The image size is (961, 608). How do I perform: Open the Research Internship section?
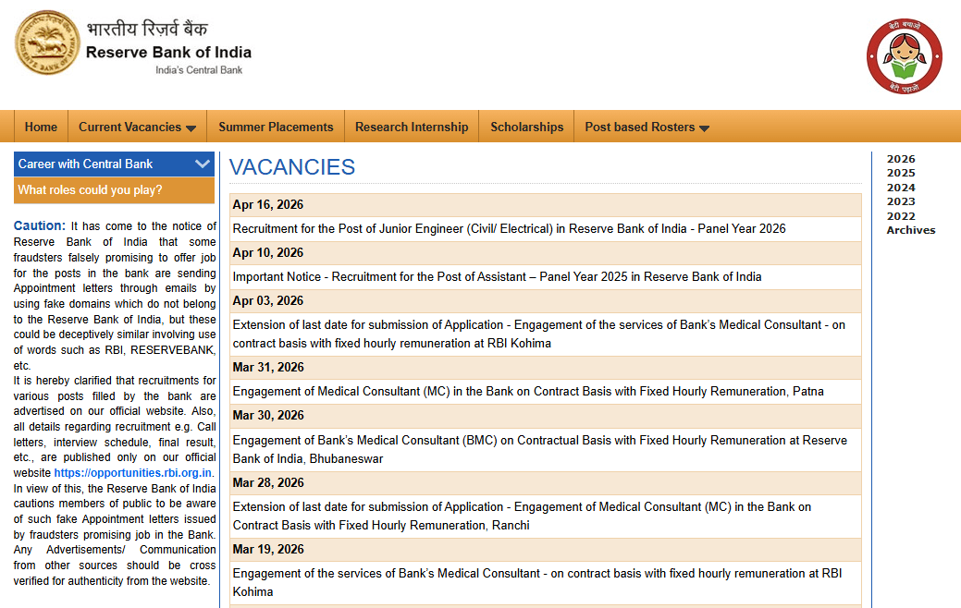[x=411, y=126]
